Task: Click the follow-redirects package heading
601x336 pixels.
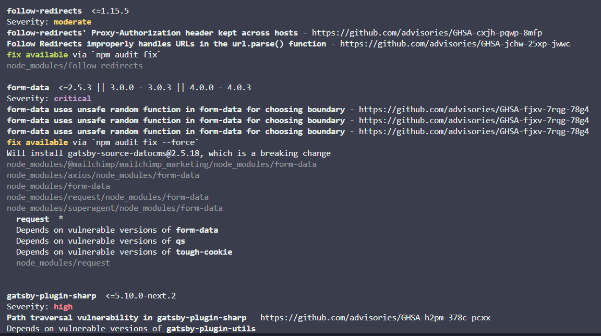Action: [x=44, y=11]
